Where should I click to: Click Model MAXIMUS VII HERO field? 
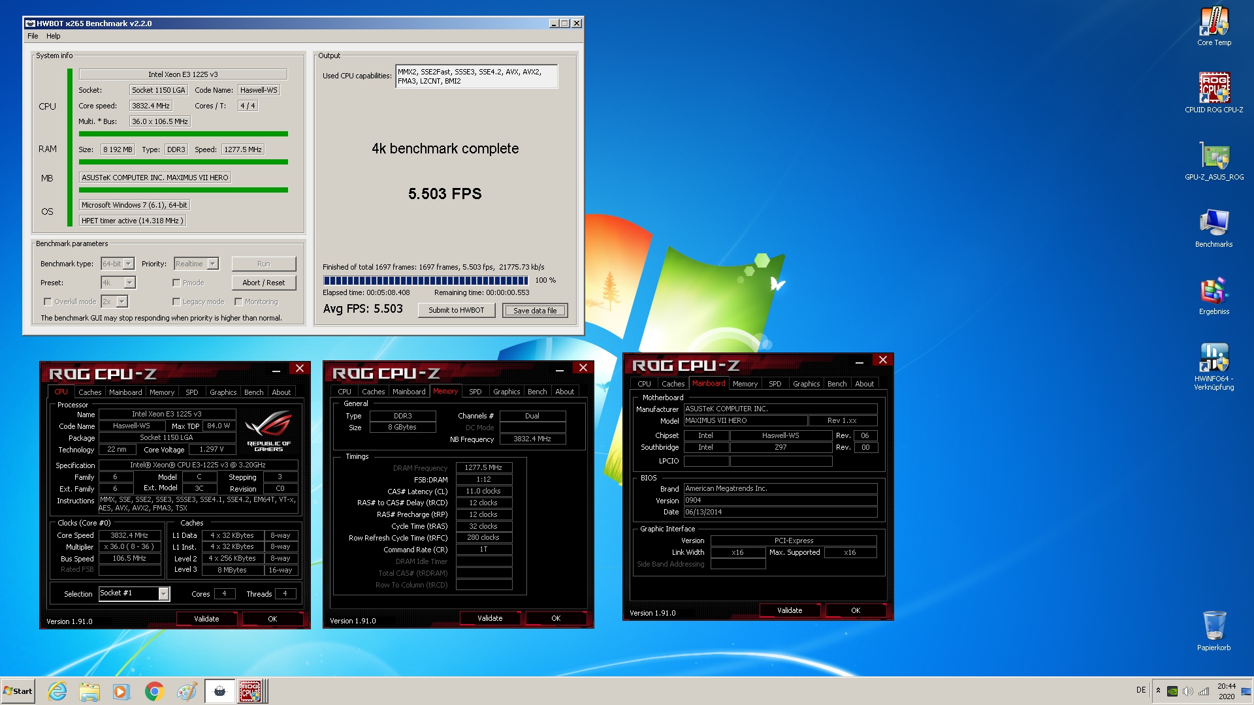[x=745, y=420]
